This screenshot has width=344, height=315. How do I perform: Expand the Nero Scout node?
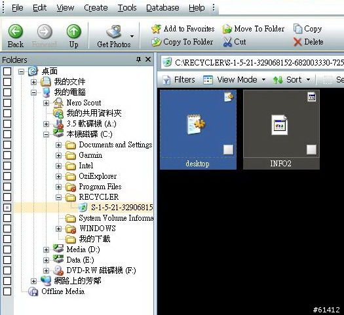tap(46, 103)
